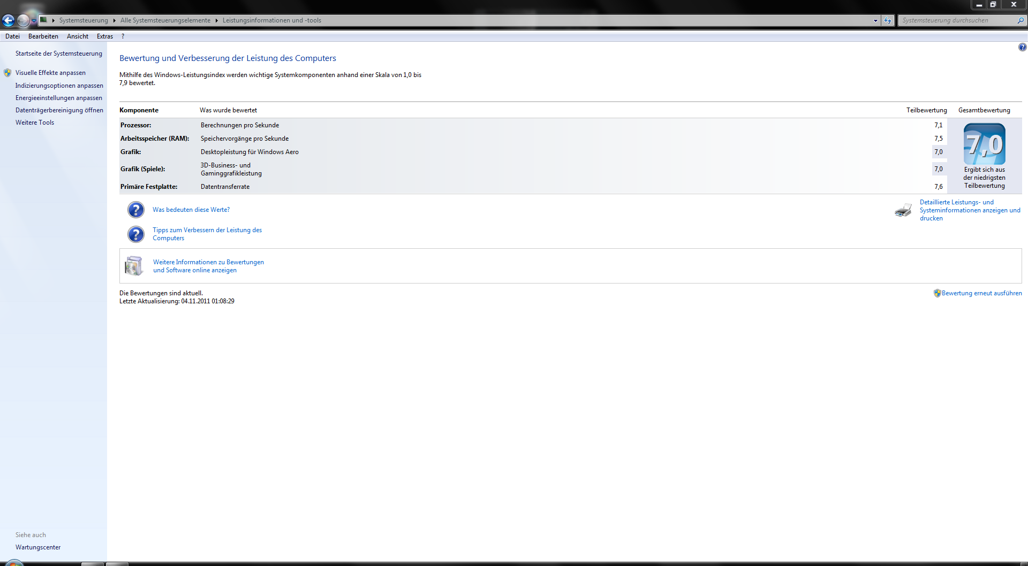Open the Extras menu
Image resolution: width=1028 pixels, height=566 pixels.
(x=105, y=36)
